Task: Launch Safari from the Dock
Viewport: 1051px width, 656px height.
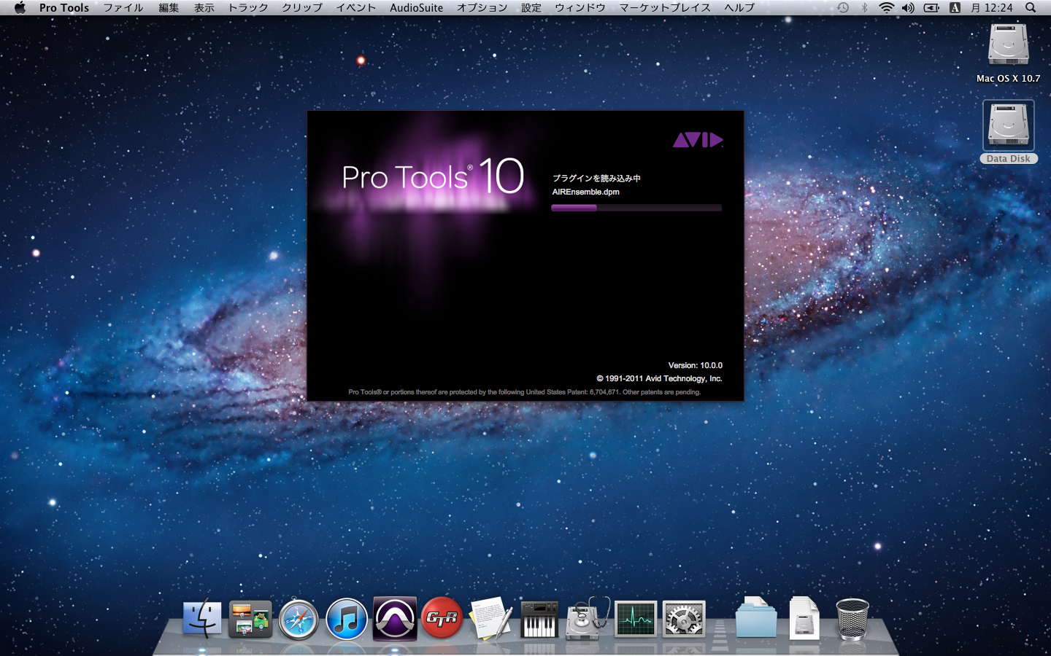Action: 299,619
